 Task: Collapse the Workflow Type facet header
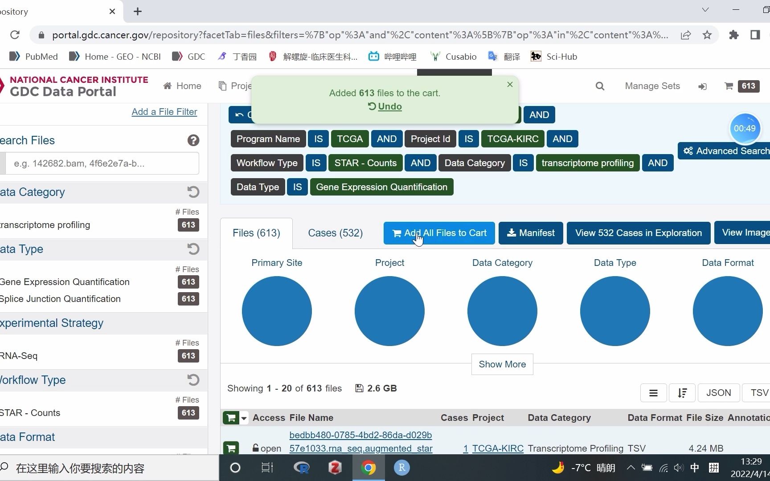click(33, 380)
